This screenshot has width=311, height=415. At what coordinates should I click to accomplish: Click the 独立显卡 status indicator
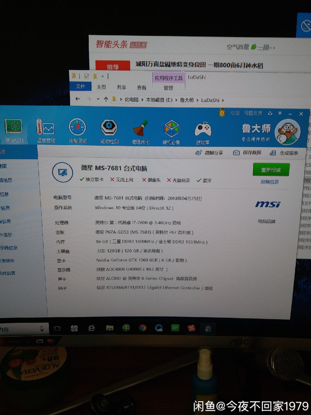(91, 179)
